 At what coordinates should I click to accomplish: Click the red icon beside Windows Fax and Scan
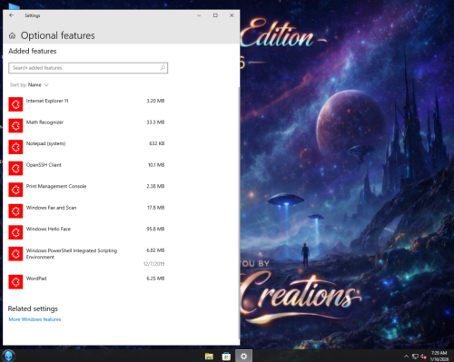15,211
